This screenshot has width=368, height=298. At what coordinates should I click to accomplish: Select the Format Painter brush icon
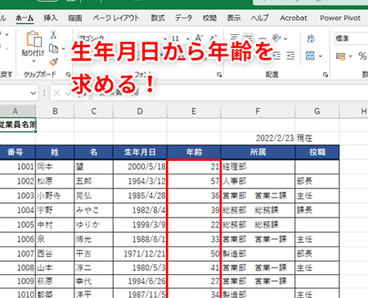tap(53, 62)
